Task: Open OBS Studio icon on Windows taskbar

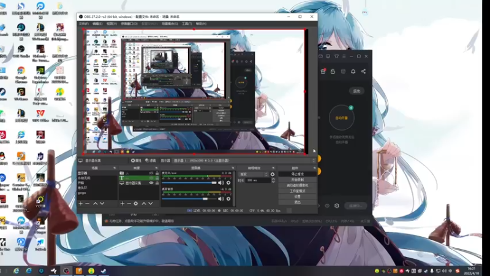Action: click(66, 270)
